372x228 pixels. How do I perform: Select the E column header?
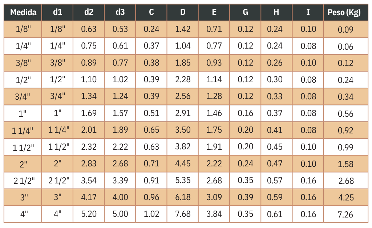[x=214, y=12]
